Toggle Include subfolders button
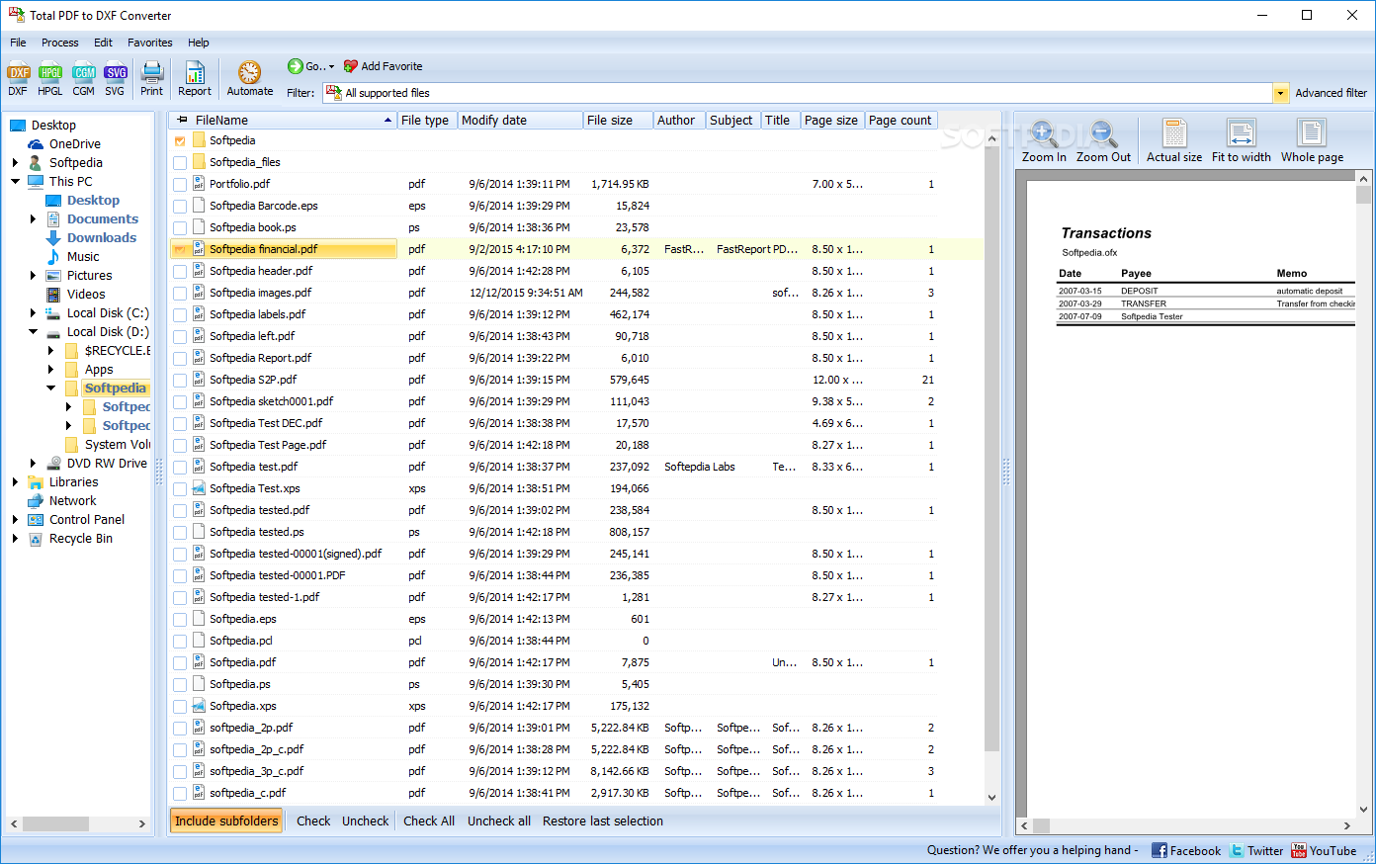This screenshot has width=1376, height=864. (226, 821)
